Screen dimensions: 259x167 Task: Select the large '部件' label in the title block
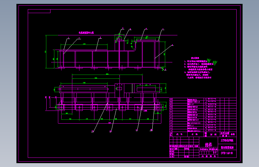coord(209,145)
